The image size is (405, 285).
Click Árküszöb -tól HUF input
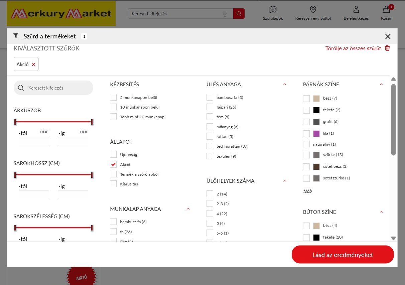pyautogui.click(x=33, y=141)
